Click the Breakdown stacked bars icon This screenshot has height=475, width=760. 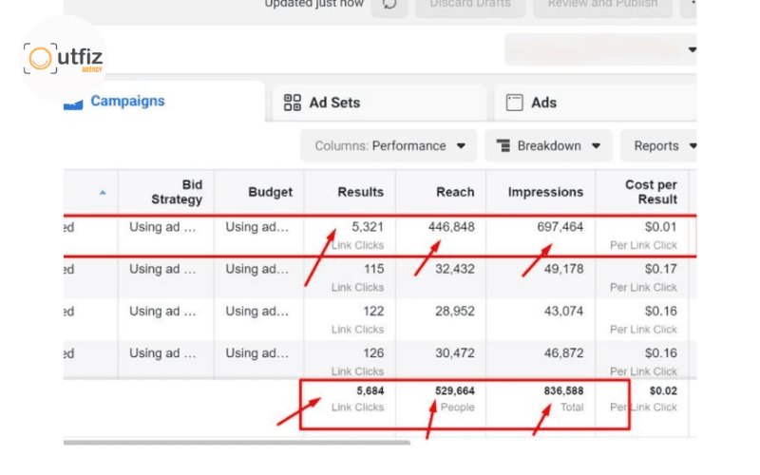point(503,145)
